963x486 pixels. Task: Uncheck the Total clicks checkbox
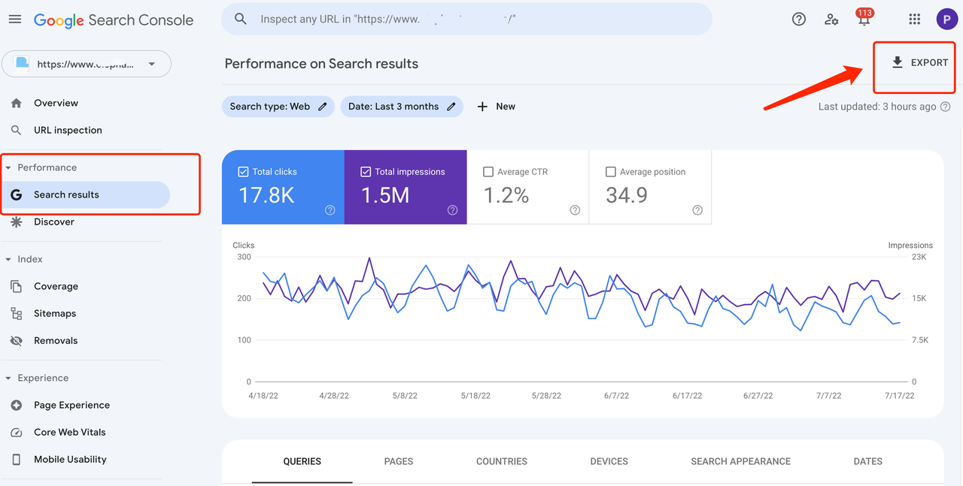pyautogui.click(x=243, y=172)
